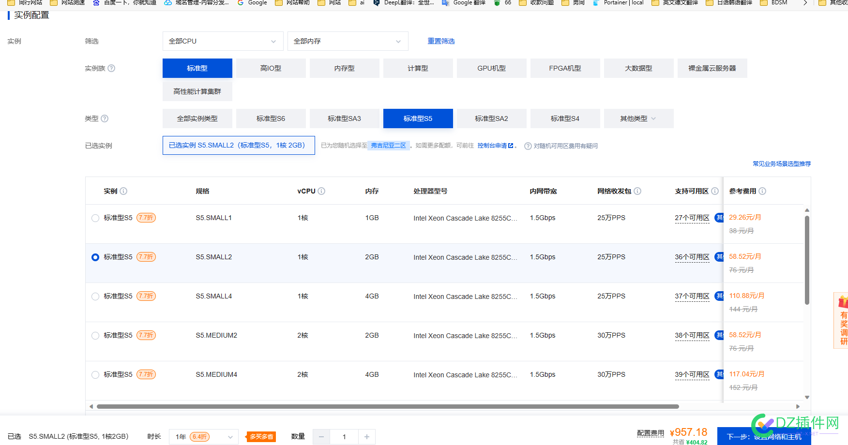Select the 内存型 instance family tab

pos(345,68)
